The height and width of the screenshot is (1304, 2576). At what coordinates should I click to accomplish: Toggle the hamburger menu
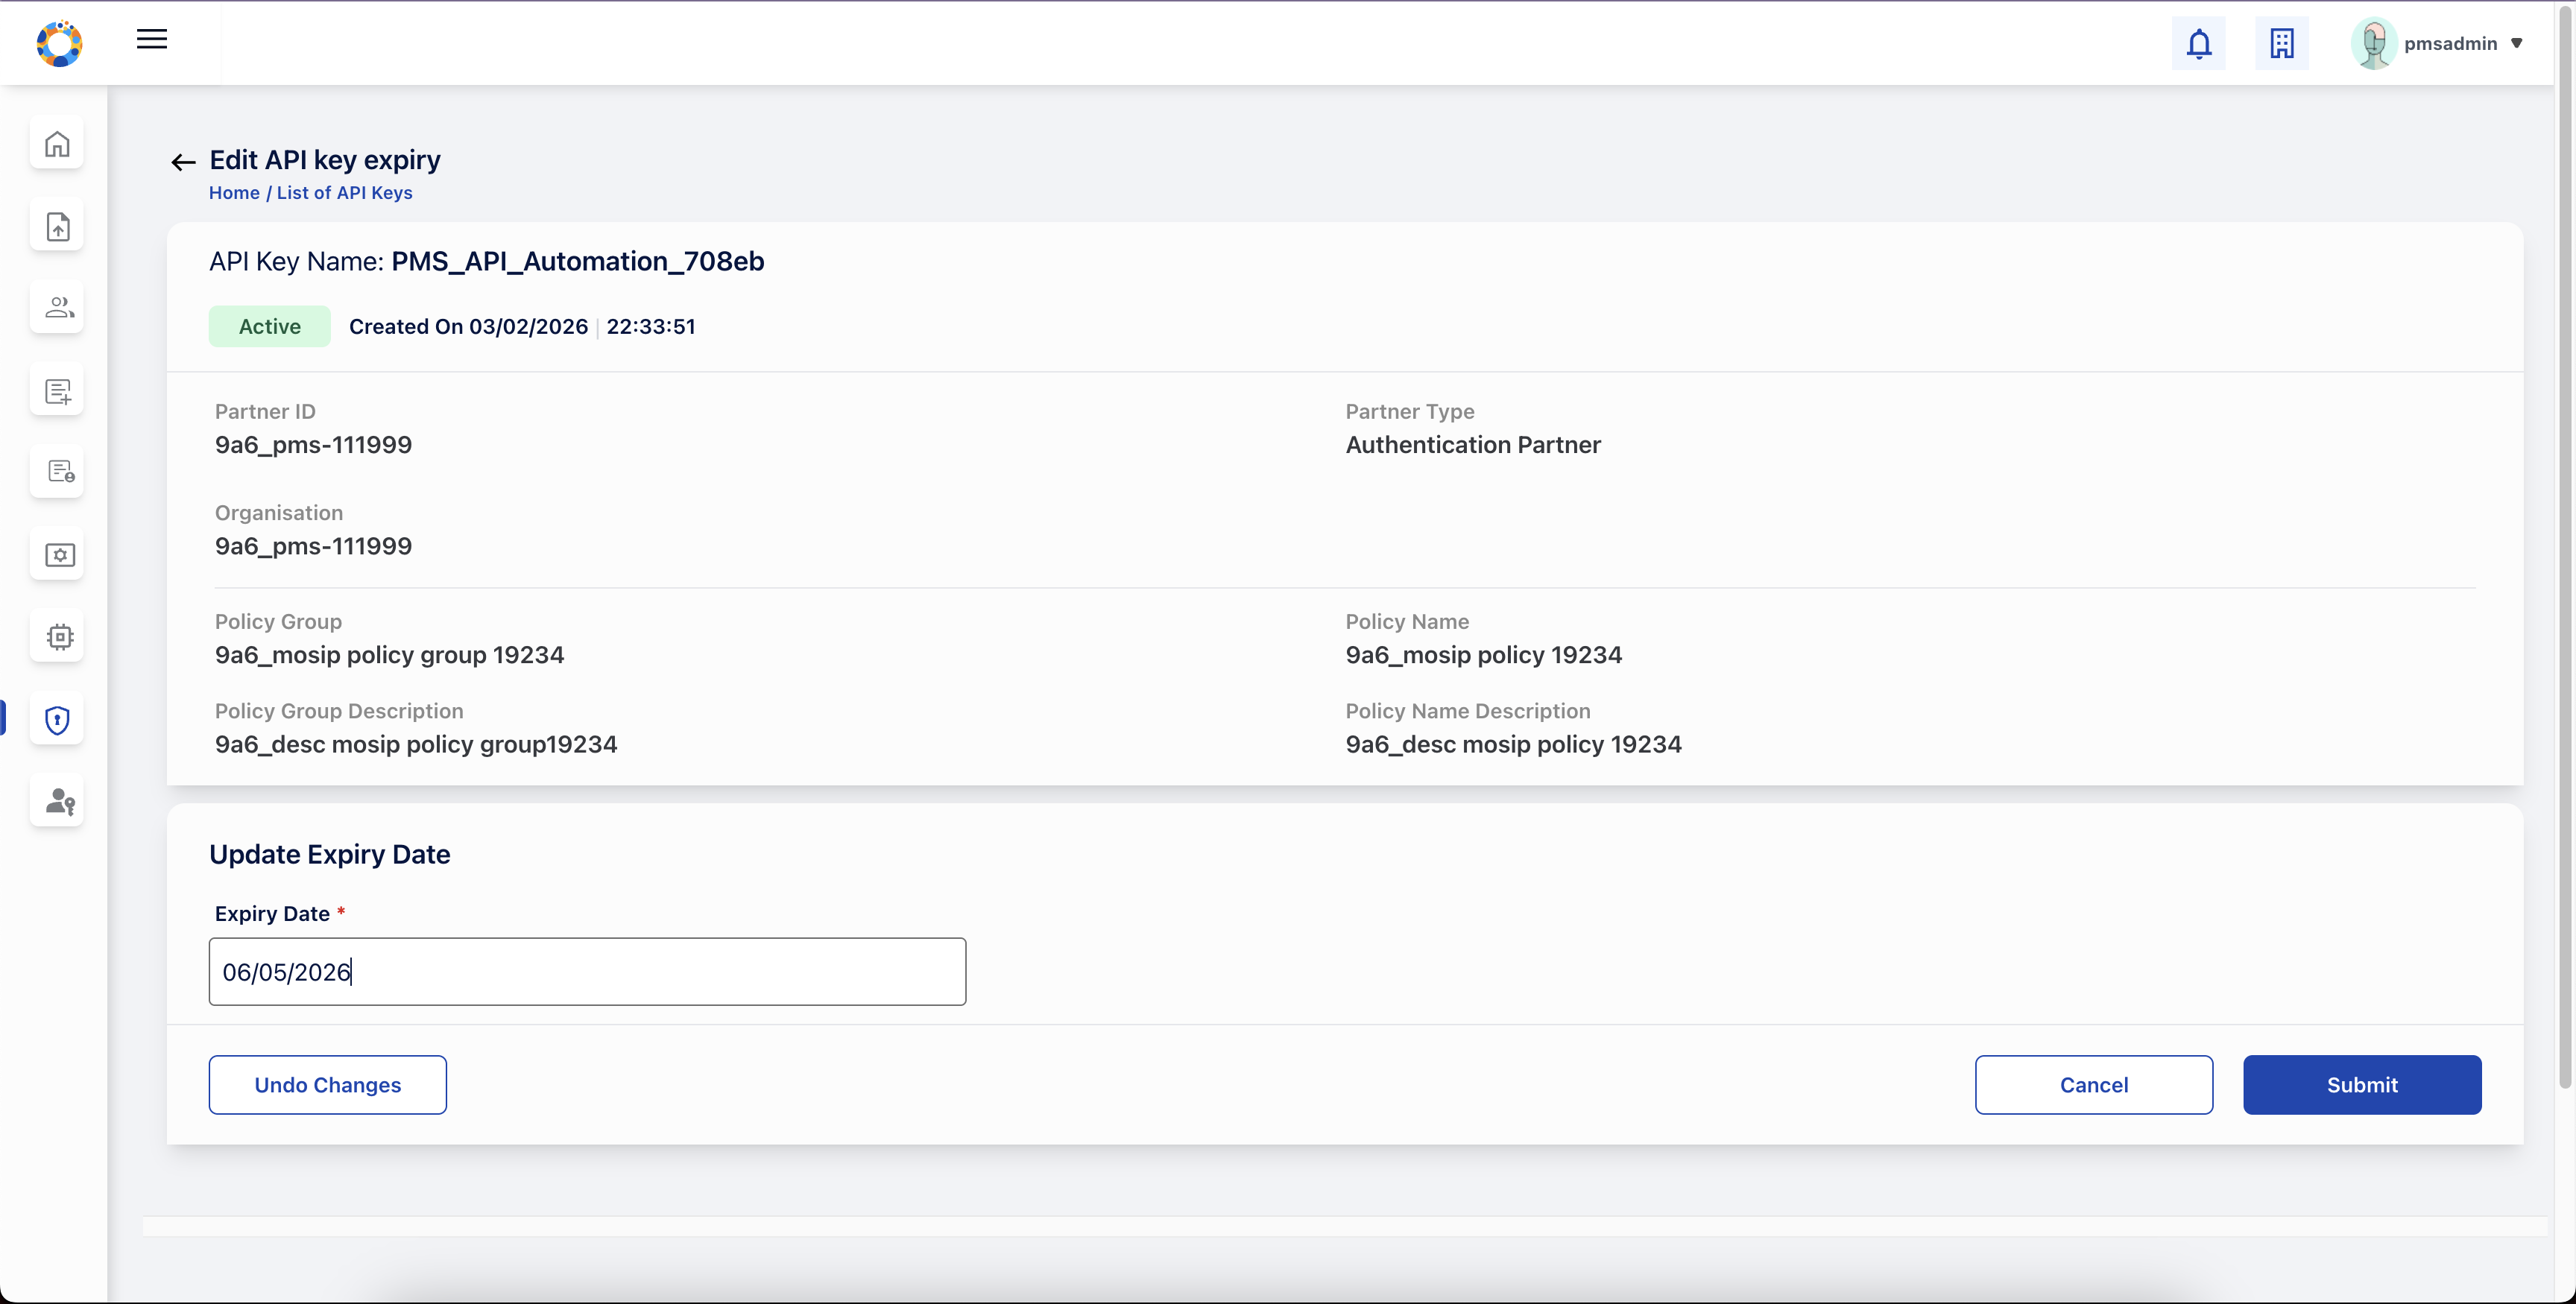click(x=152, y=40)
